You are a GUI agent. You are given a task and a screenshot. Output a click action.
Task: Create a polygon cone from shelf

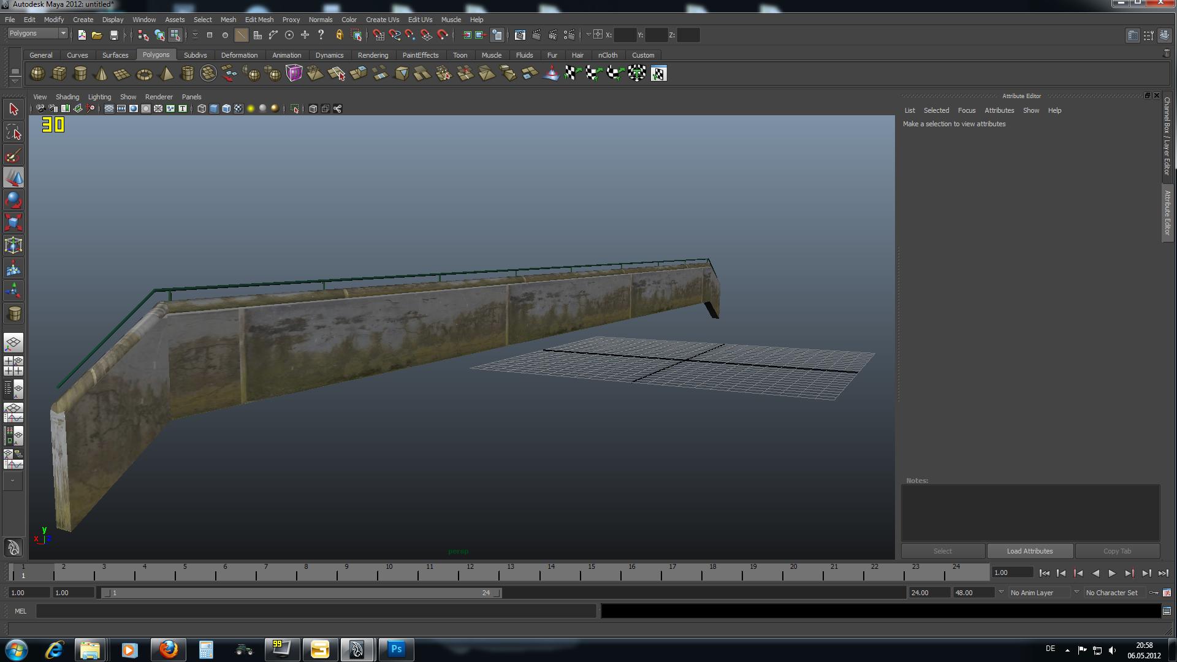pyautogui.click(x=101, y=74)
